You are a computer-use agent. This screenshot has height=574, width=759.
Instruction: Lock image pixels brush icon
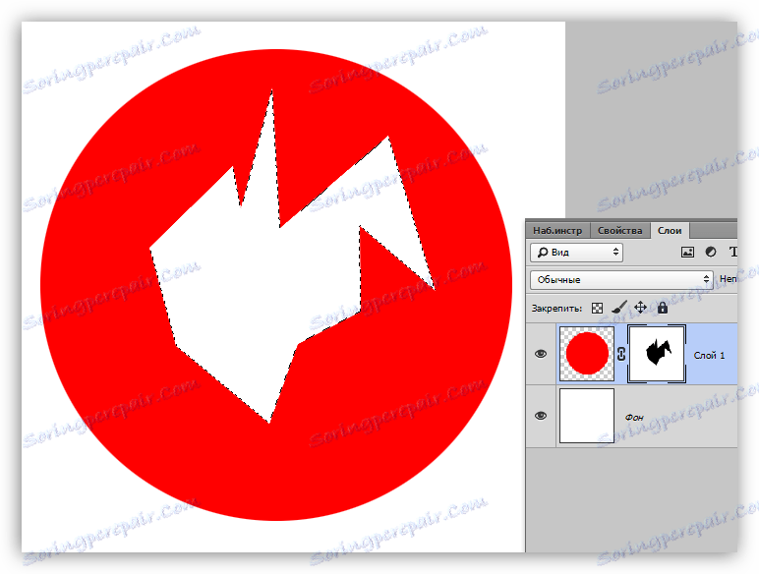pyautogui.click(x=619, y=308)
